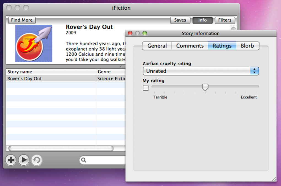The height and width of the screenshot is (186, 281).
Task: Click the Find More button
Action: click(22, 20)
